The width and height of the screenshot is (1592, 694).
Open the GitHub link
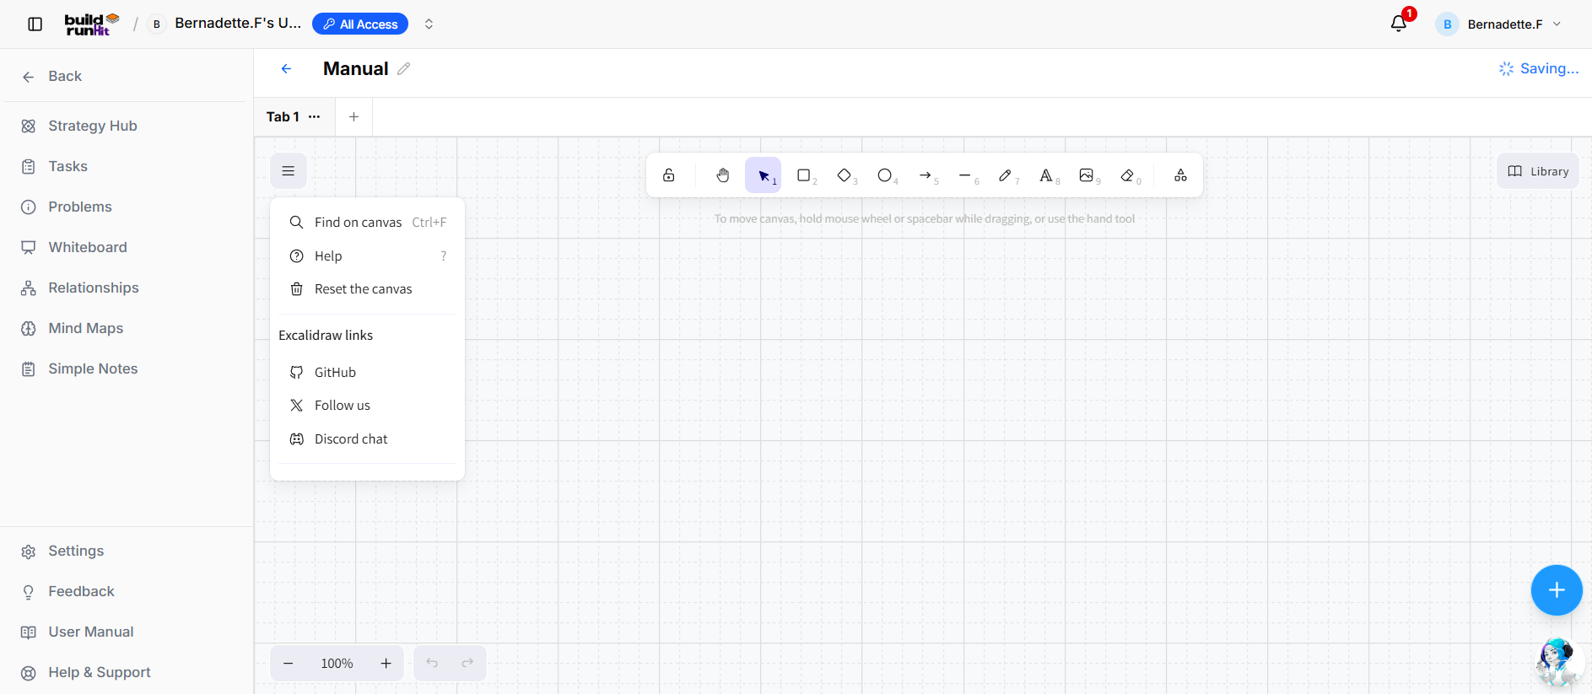pos(367,373)
